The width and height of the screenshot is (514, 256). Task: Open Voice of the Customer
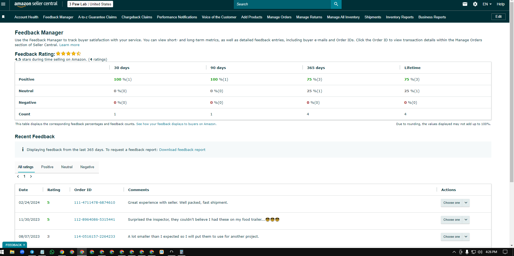pyautogui.click(x=219, y=17)
